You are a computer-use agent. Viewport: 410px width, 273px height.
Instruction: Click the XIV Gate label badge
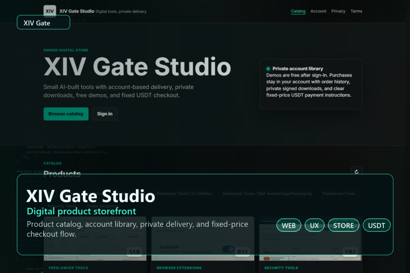click(43, 22)
